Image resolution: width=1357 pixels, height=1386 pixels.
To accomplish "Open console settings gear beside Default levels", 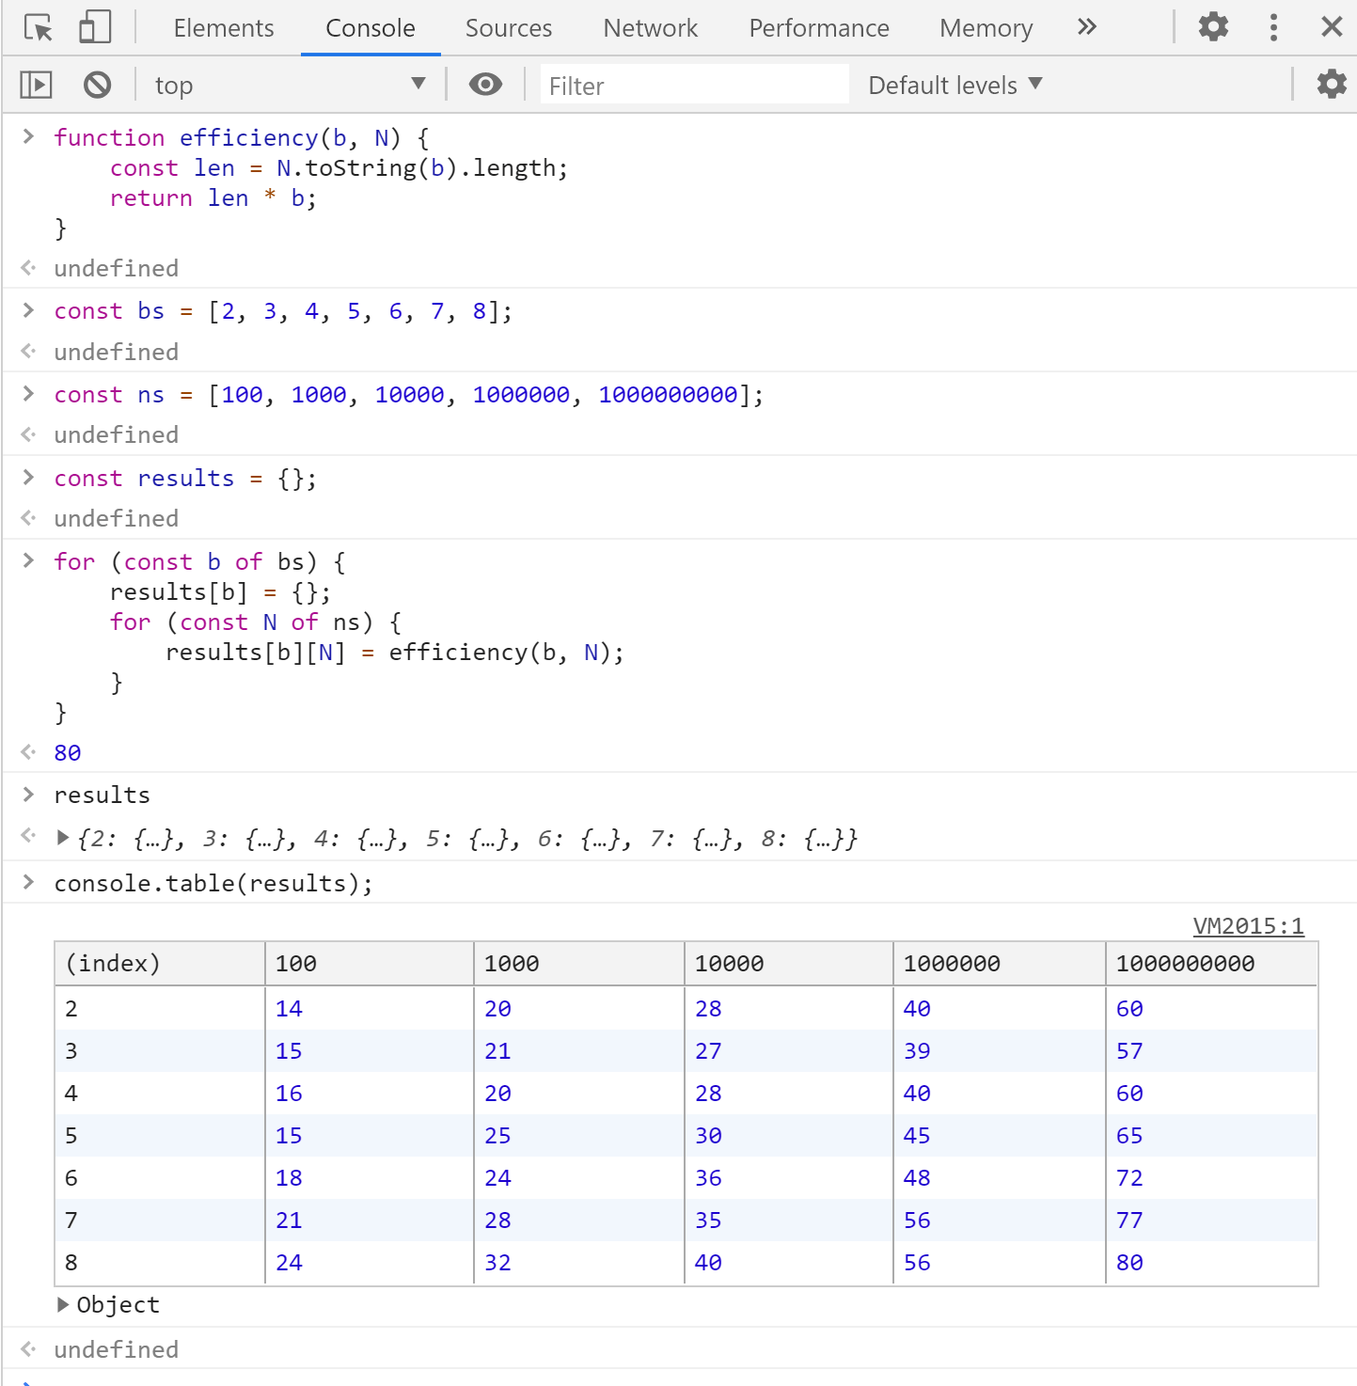I will [1331, 85].
